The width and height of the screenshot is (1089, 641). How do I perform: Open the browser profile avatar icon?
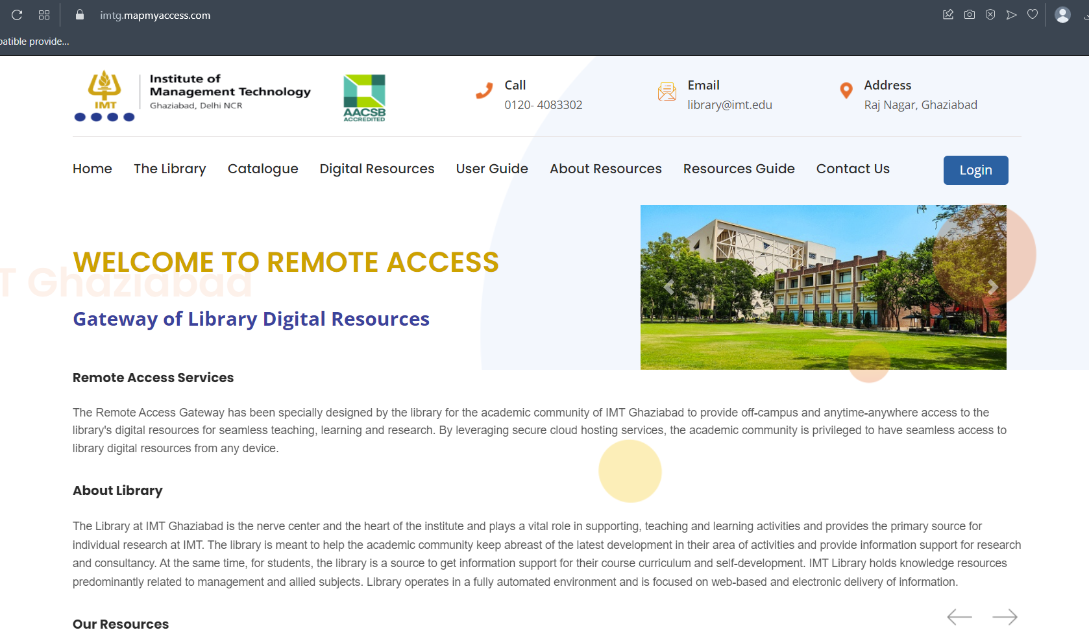1062,14
